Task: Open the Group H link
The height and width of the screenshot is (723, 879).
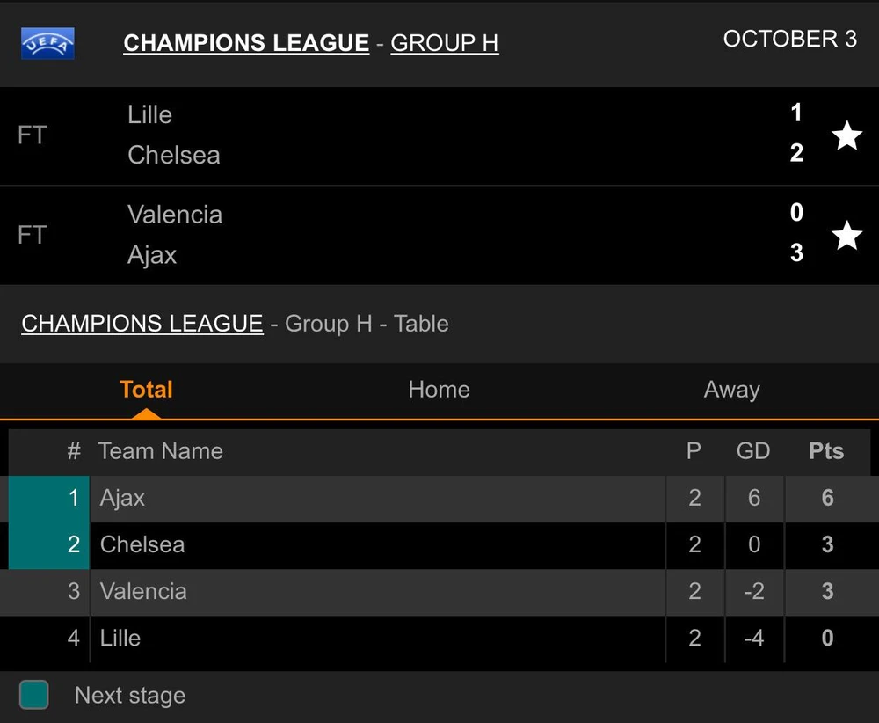Action: click(x=444, y=43)
